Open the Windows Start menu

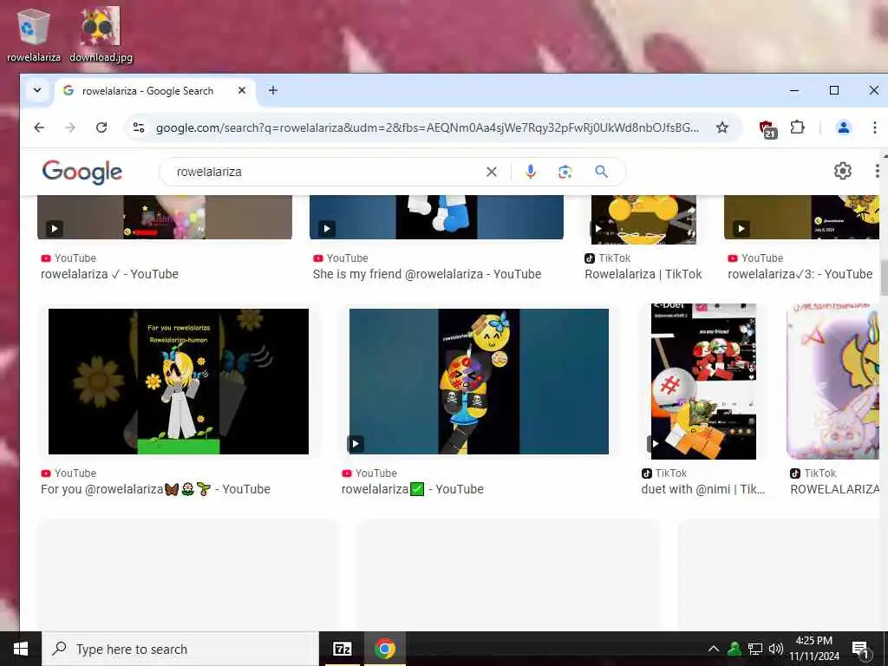tap(21, 649)
